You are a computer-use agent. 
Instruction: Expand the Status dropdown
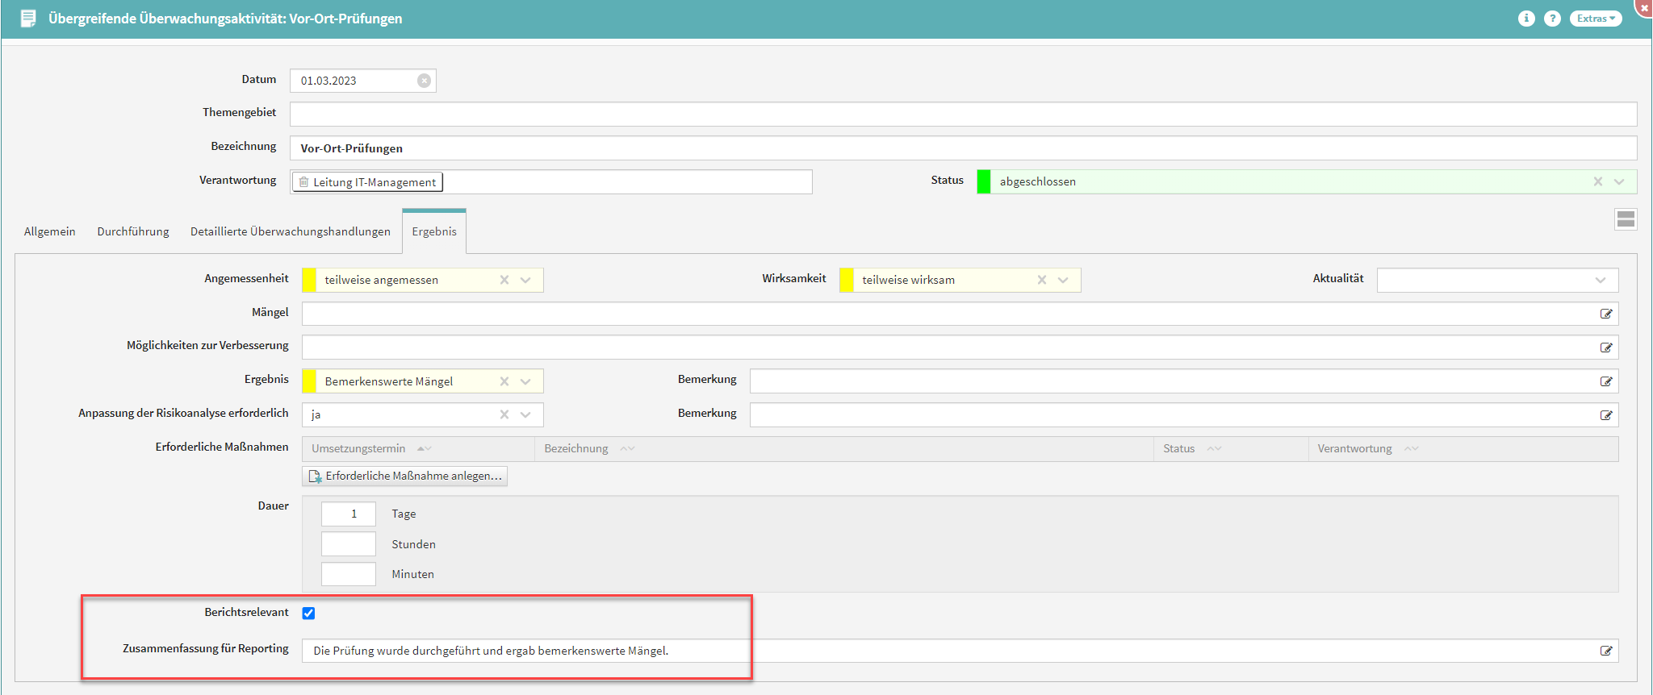(x=1619, y=181)
